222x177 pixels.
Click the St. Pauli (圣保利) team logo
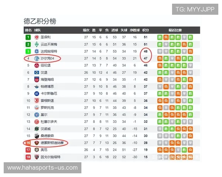pyautogui.click(x=37, y=37)
